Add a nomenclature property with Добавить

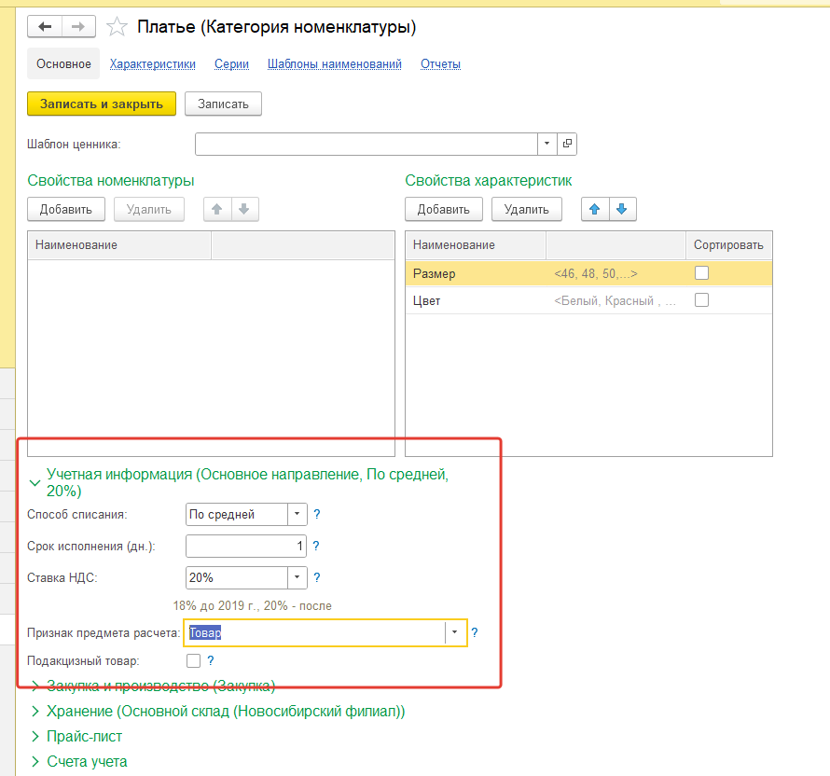66,209
